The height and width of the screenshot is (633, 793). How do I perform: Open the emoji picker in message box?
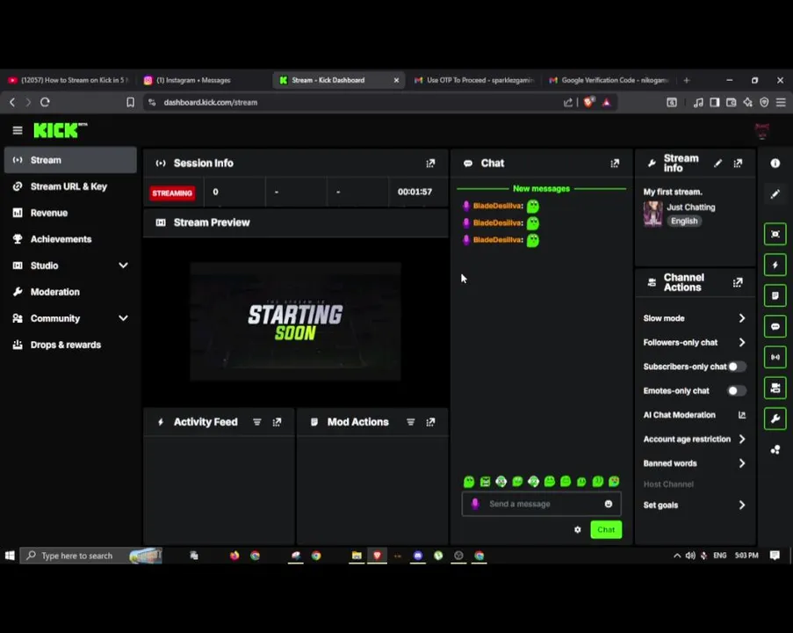coord(609,504)
